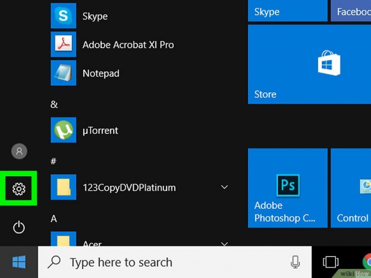Click the Notepad label text
The image size is (371, 278).
101,74
